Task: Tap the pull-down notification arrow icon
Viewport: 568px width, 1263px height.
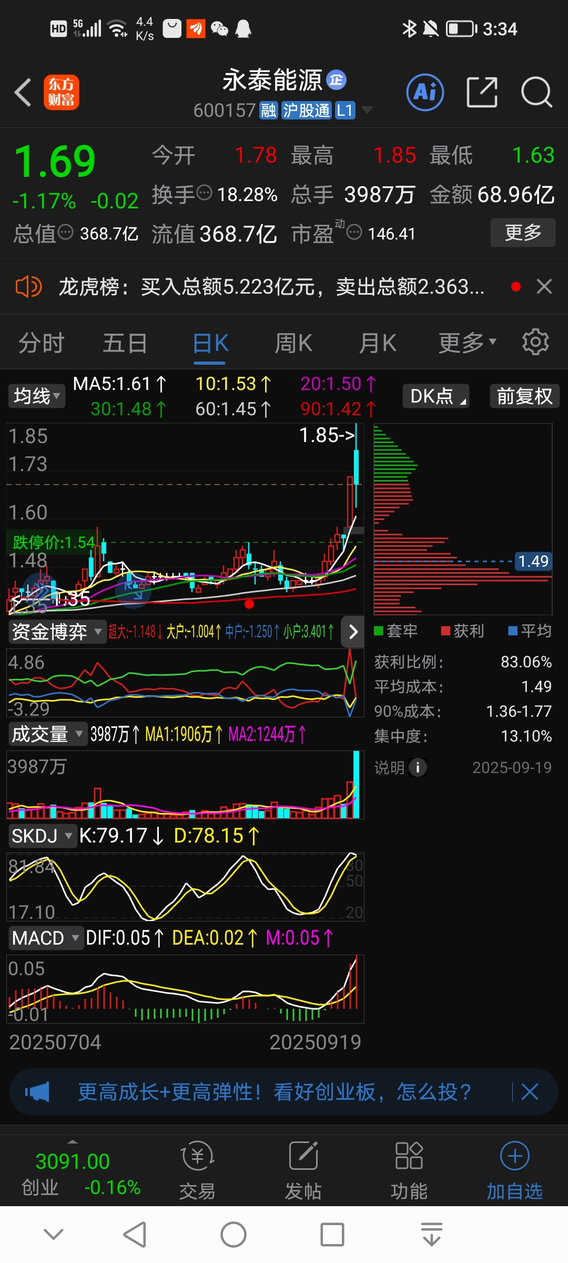Action: click(432, 1235)
